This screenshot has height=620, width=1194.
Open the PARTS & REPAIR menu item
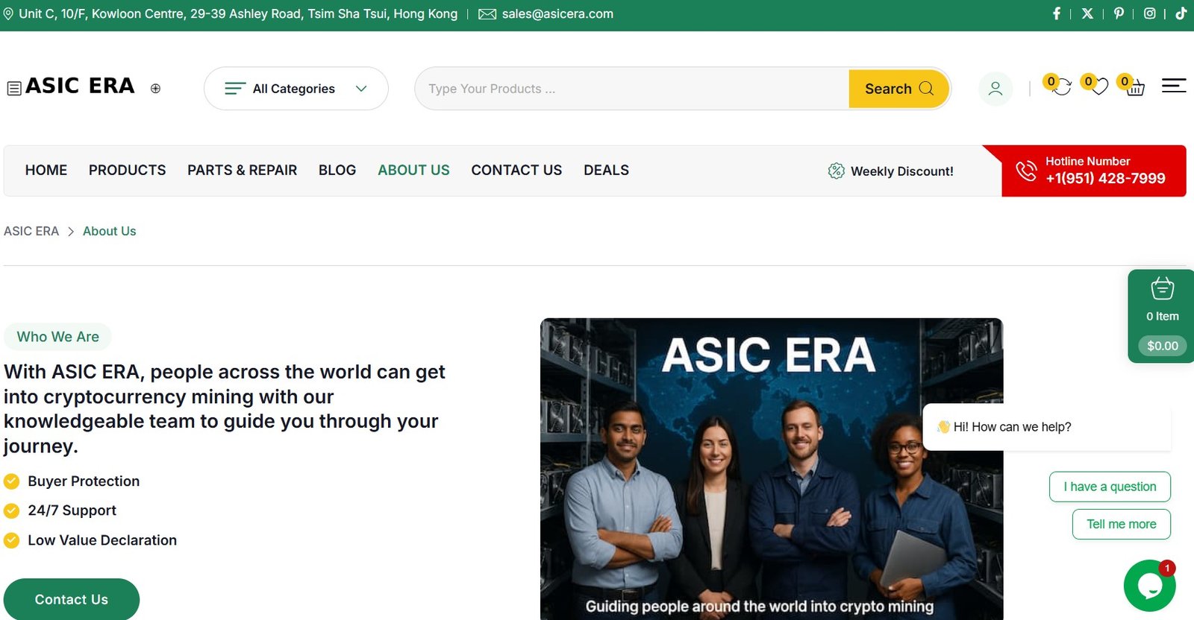[x=243, y=170]
